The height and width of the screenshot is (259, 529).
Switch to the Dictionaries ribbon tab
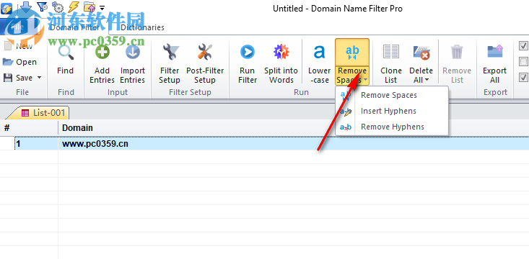(142, 27)
